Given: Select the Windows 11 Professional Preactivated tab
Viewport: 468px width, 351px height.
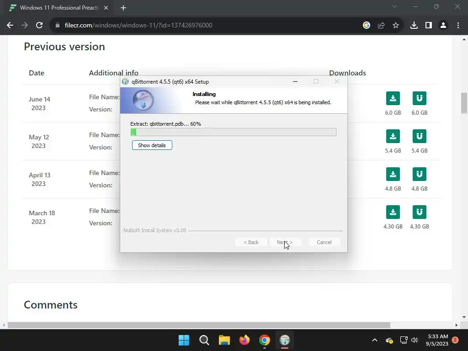Looking at the screenshot, I should (x=59, y=8).
